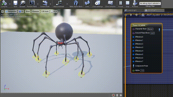Viewport: 173px width, 97px height.
Task: Edit Alpha value field 1.0
Action: click(x=142, y=71)
